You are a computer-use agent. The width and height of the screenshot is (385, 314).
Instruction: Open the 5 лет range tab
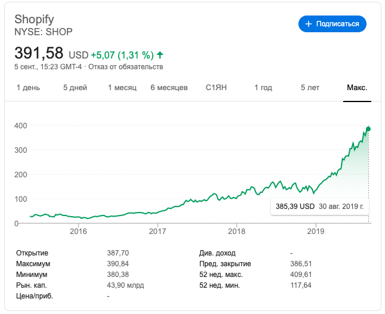tap(310, 88)
